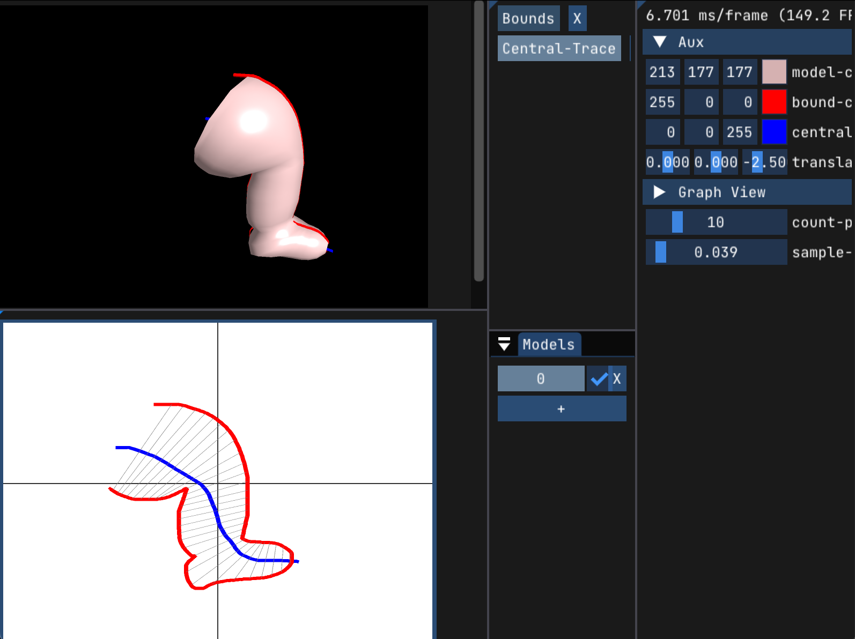The width and height of the screenshot is (855, 639).
Task: Click the 3D viewport scrollbar
Action: tap(479, 140)
